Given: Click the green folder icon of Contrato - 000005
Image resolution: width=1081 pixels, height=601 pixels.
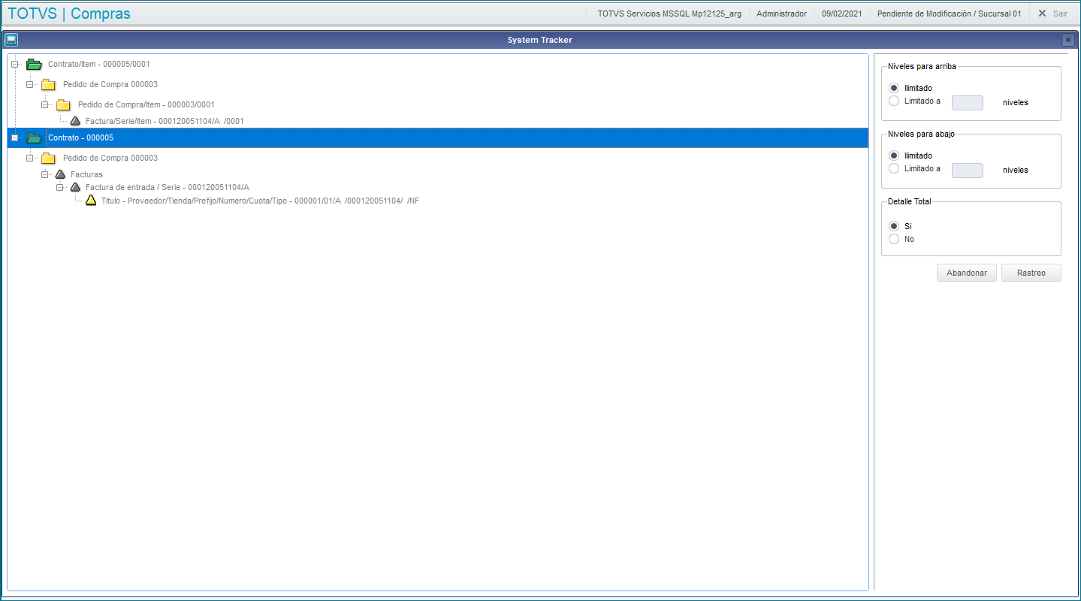Looking at the screenshot, I should point(34,138).
